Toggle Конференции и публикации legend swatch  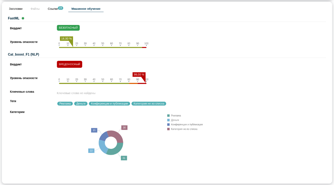coord(168,124)
